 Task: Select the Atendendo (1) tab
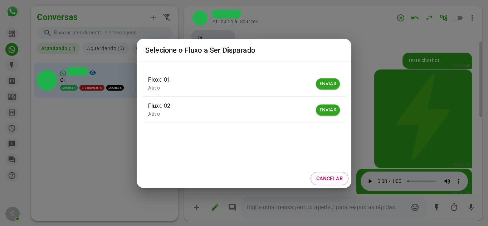tap(58, 48)
